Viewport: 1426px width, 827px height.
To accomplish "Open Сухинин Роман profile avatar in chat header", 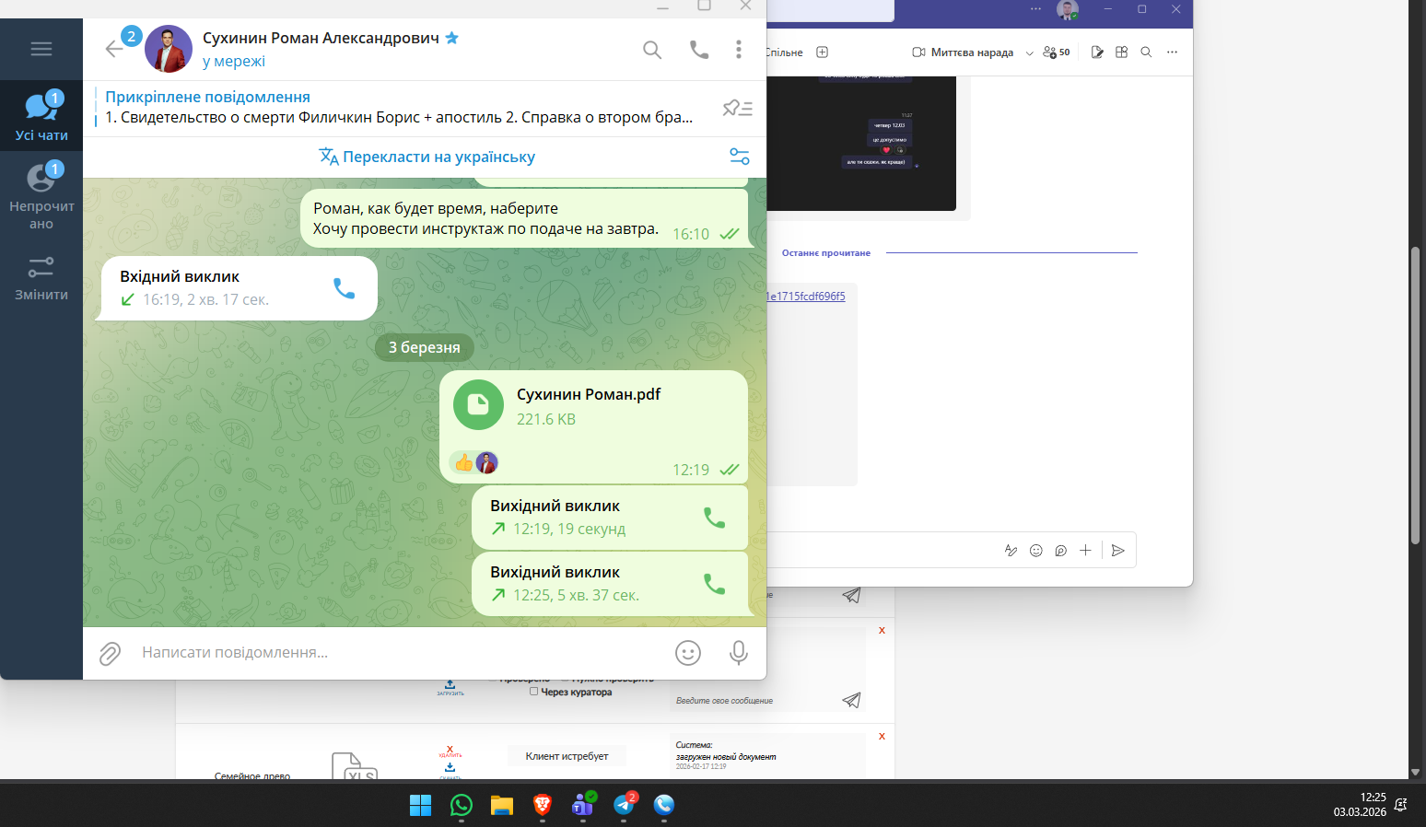I will (x=169, y=49).
